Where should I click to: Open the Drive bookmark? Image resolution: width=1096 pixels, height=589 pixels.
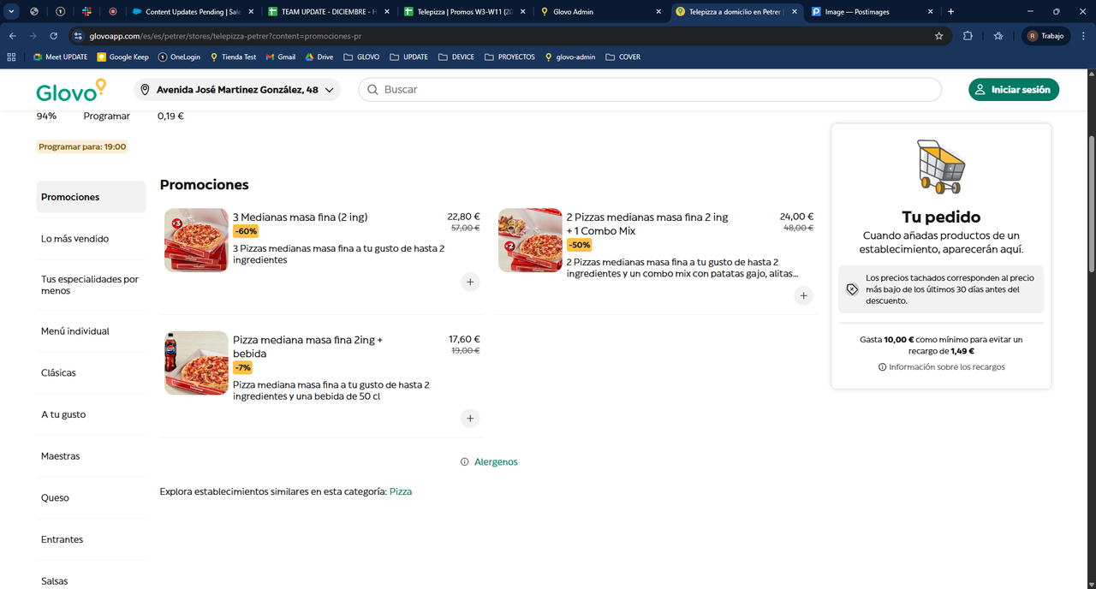click(319, 57)
